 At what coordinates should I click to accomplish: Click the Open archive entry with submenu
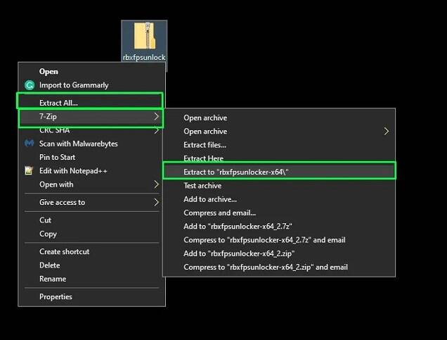click(279, 132)
